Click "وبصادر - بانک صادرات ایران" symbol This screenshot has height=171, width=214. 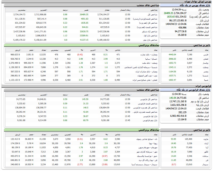146,72
